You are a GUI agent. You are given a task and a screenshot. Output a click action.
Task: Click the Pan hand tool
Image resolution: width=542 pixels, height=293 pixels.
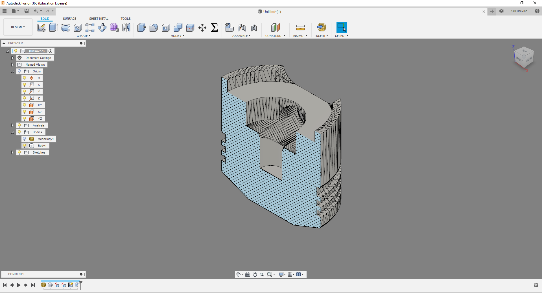(x=255, y=274)
